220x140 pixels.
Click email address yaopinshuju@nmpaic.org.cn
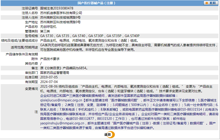click(x=62, y=123)
